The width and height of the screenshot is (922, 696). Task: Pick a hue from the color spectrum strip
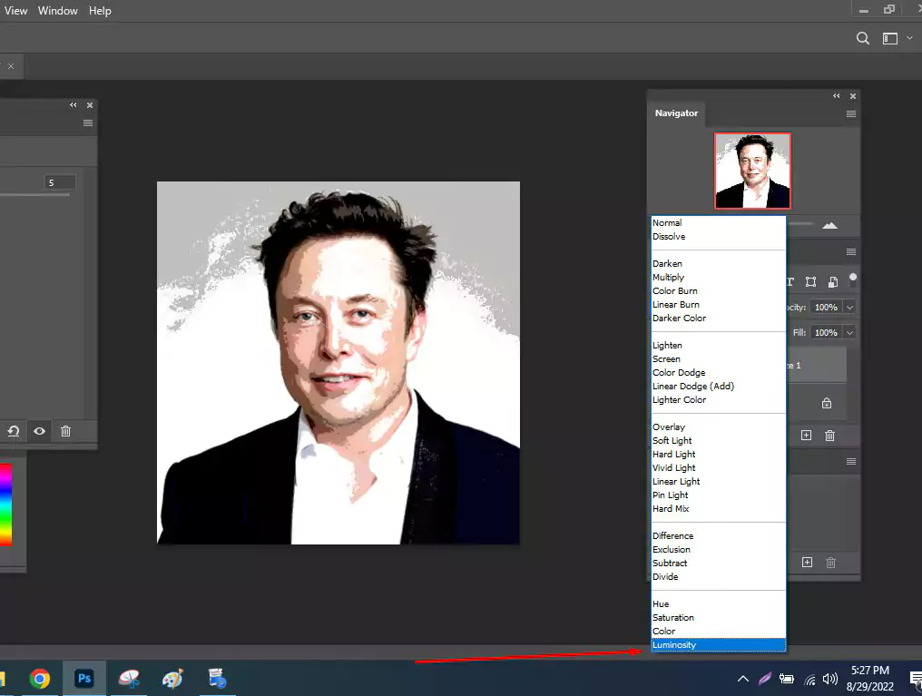5,505
